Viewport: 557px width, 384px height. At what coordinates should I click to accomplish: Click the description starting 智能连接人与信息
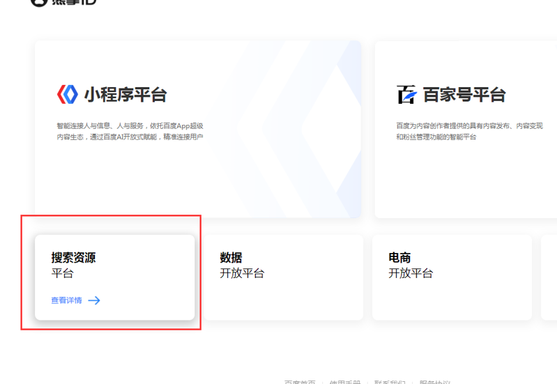[x=130, y=131]
